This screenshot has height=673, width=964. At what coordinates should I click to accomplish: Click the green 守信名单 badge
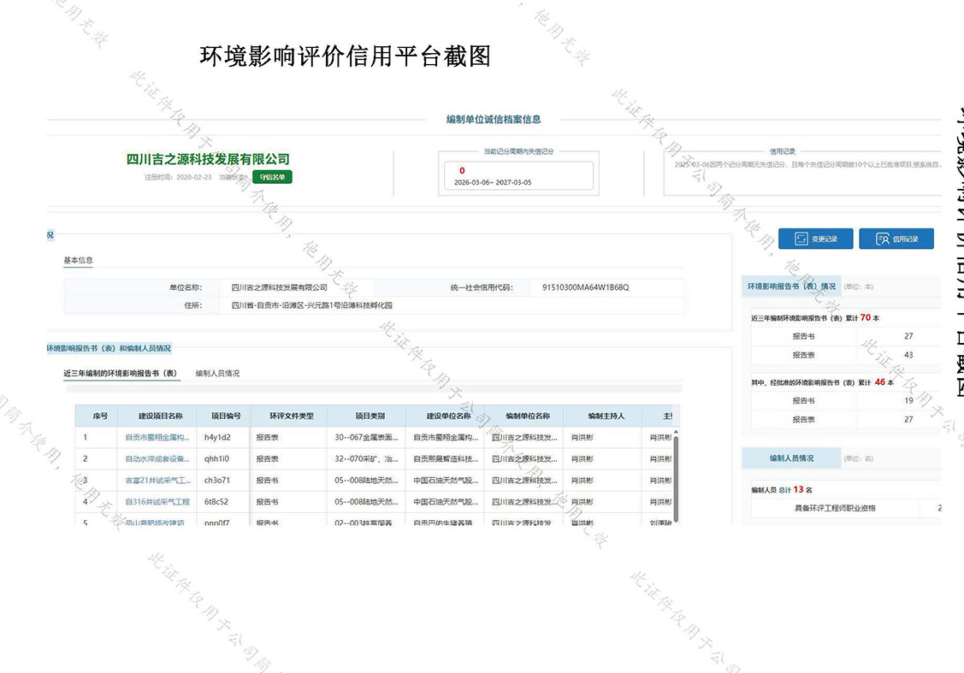coord(272,177)
